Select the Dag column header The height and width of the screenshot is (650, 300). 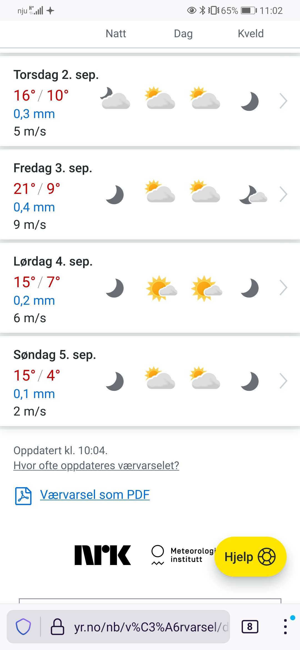click(183, 34)
